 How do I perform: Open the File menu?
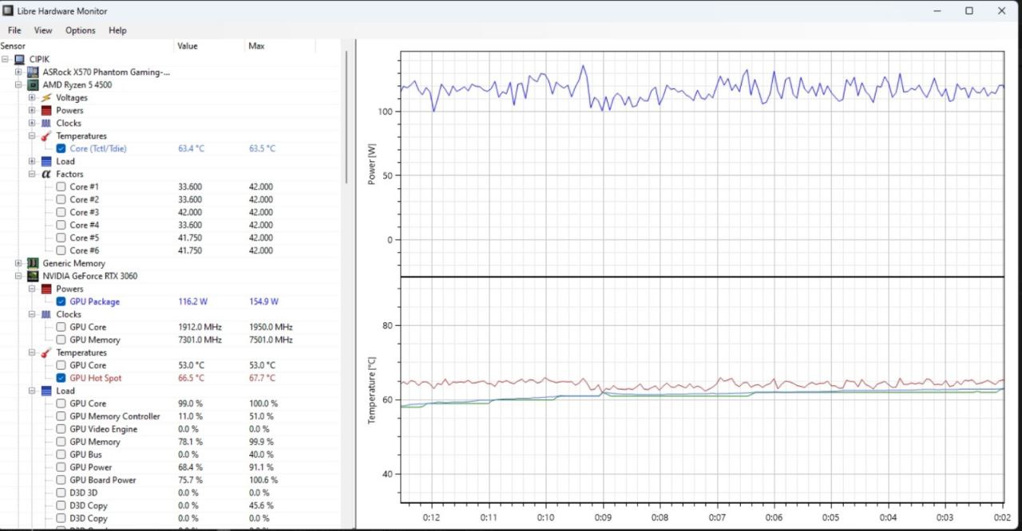click(x=14, y=30)
